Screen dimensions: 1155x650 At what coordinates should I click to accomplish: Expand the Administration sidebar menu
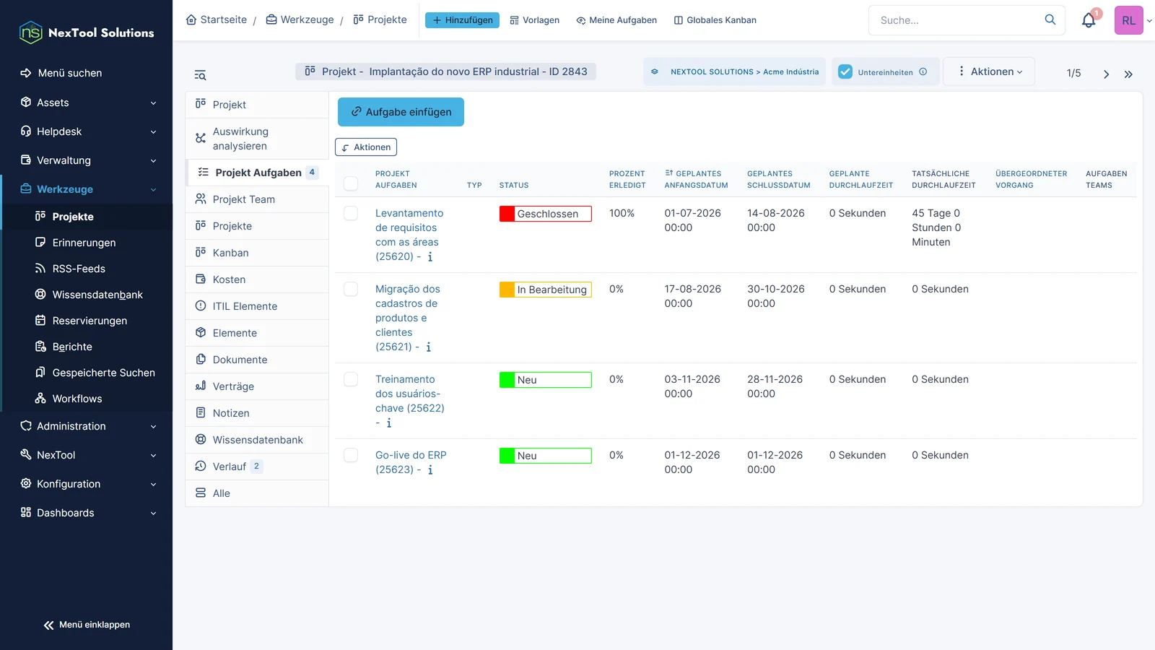pyautogui.click(x=87, y=426)
